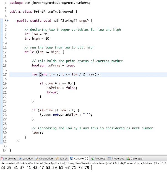
Task: Click the 'while (low <= high)' statement
Action: pos(44,52)
